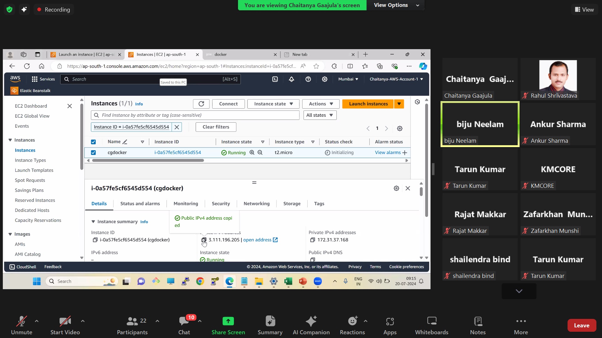Toggle the select-all header checkbox
This screenshot has height=338, width=602.
pyautogui.click(x=93, y=142)
